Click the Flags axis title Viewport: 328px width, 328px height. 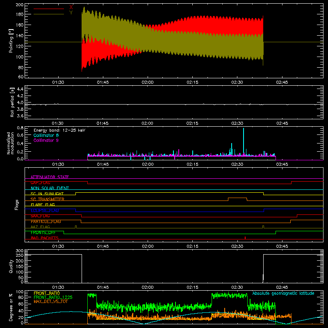(x=16, y=205)
